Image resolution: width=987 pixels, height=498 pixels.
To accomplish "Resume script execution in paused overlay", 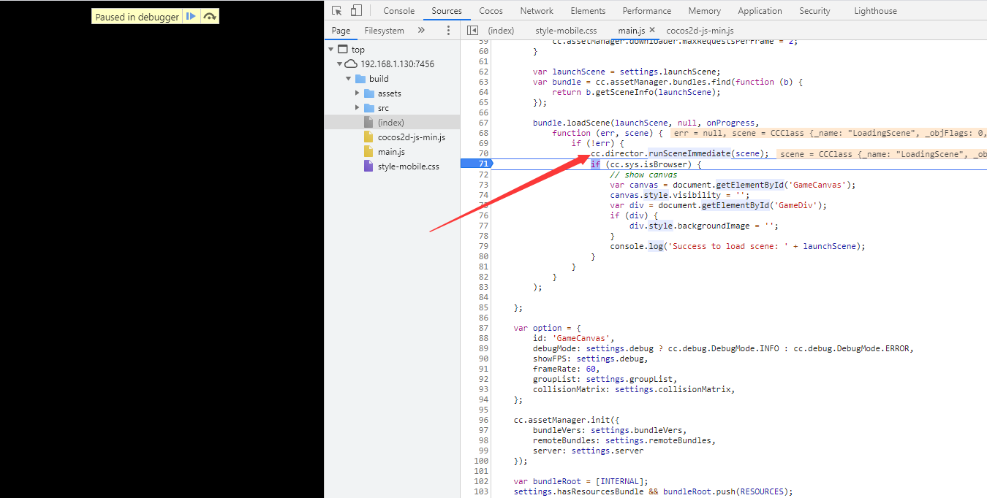I will point(191,16).
